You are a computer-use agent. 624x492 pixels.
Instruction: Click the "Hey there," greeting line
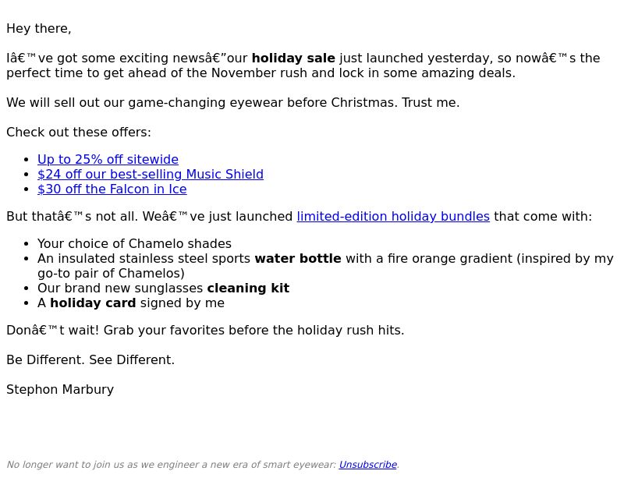click(39, 29)
